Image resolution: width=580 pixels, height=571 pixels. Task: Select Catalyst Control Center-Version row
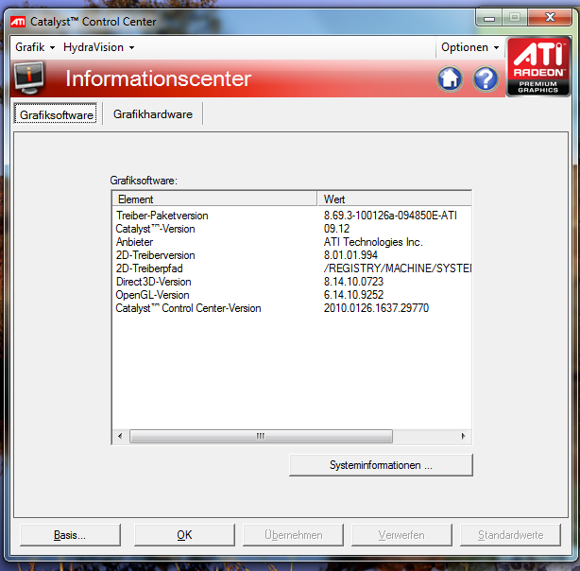tap(292, 308)
